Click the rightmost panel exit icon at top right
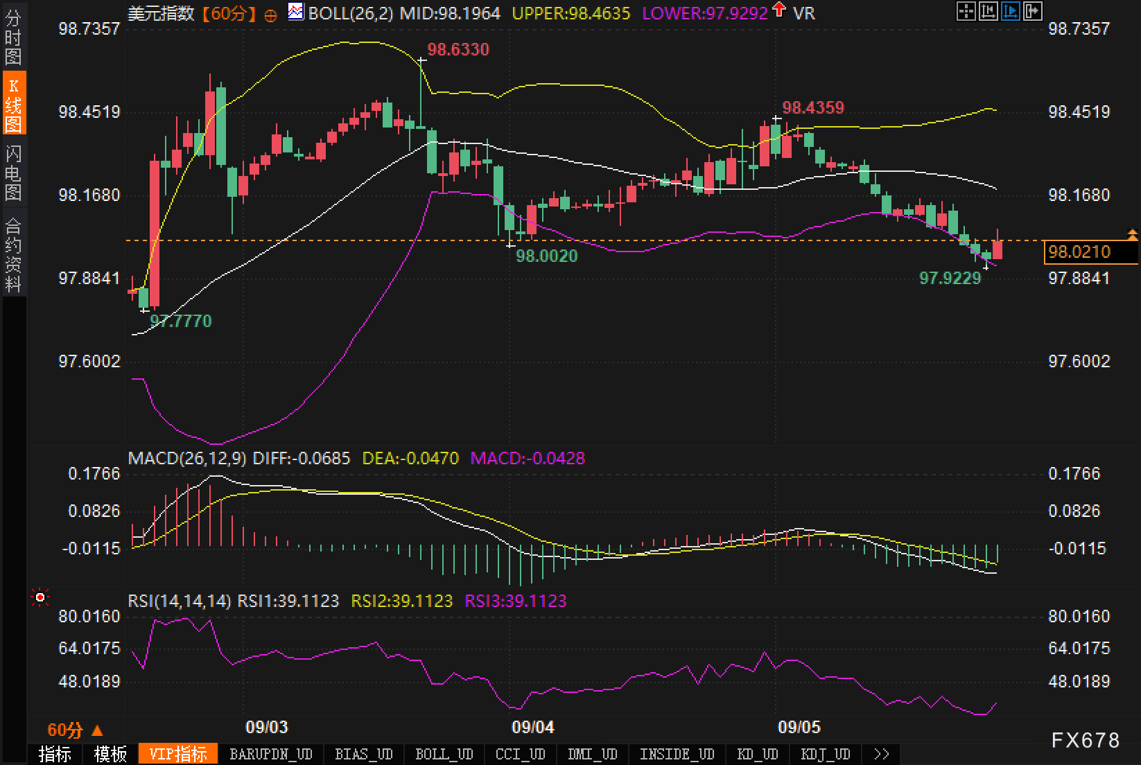Screen dimensions: 1141x765 (x=1032, y=11)
